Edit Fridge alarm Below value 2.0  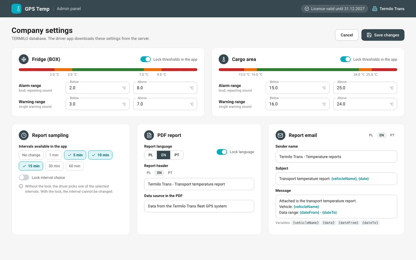click(97, 88)
